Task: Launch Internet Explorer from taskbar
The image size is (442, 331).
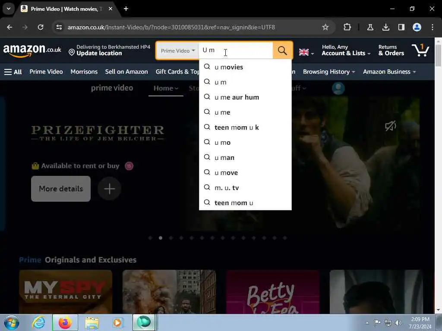Action: 38,322
